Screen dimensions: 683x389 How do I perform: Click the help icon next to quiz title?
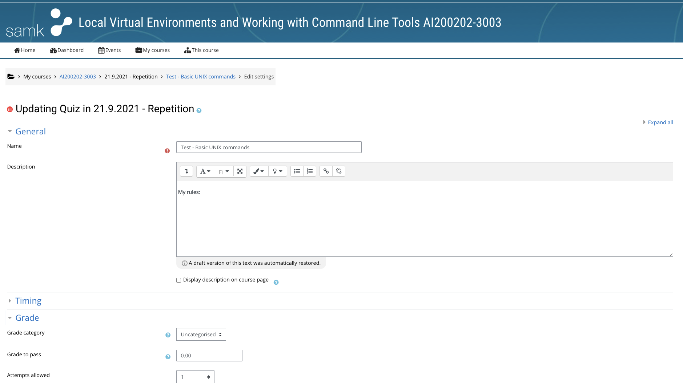198,110
